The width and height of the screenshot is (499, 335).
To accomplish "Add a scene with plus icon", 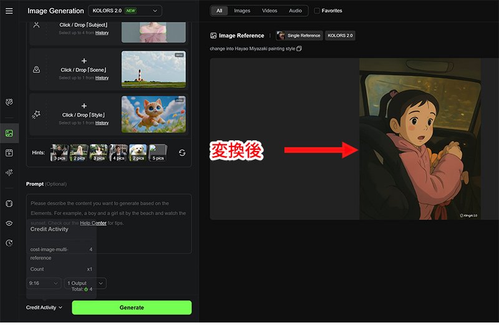I will click(x=84, y=61).
